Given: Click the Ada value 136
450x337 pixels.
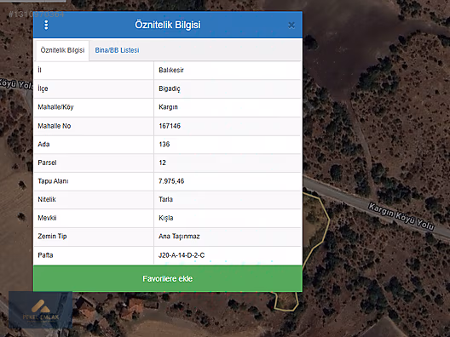Looking at the screenshot, I should (x=164, y=144).
